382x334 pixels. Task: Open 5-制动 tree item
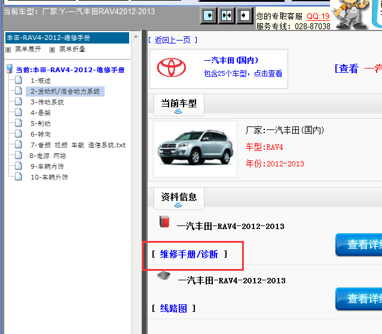[x=41, y=123]
